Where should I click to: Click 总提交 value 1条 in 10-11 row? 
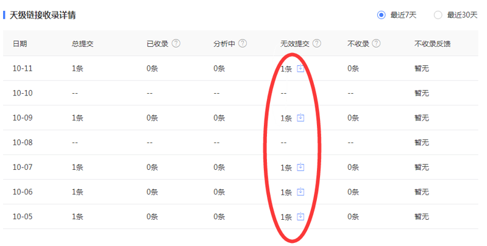click(x=77, y=68)
